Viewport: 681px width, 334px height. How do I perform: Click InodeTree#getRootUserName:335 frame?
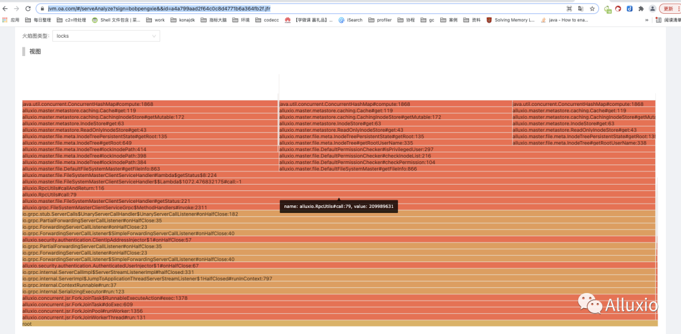click(x=395, y=143)
